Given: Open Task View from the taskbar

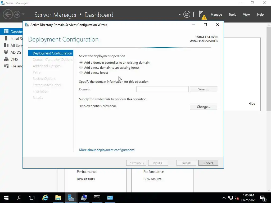Looking at the screenshot, I should click(32, 198).
